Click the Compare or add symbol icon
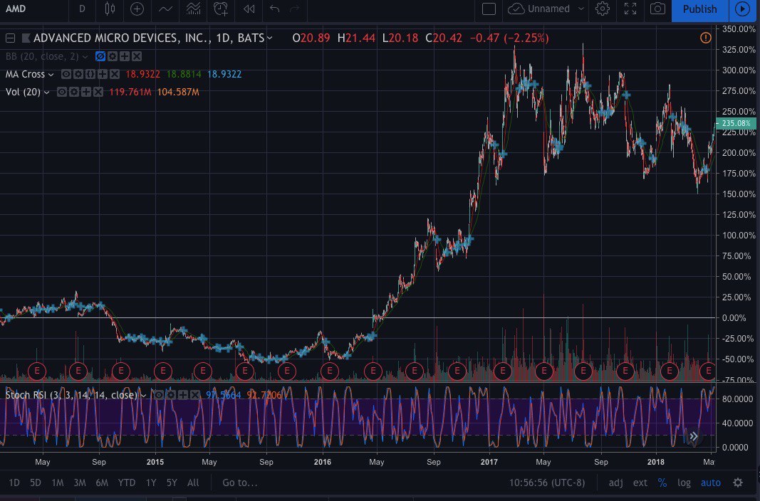 tap(137, 9)
